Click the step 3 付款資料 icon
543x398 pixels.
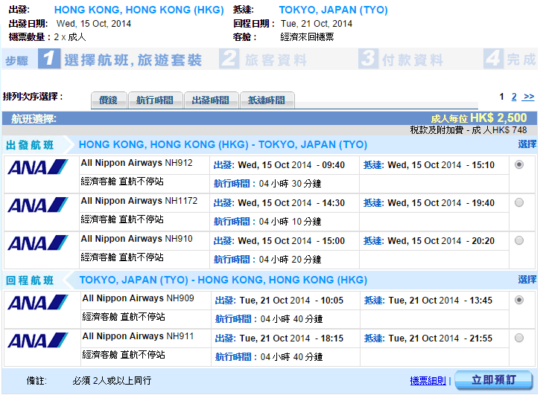[368, 60]
